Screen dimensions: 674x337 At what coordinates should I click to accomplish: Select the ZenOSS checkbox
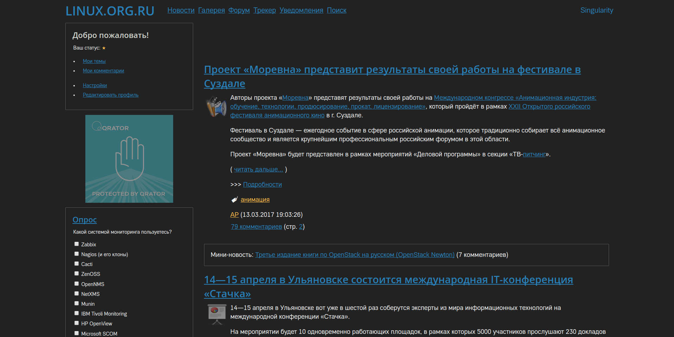(77, 273)
